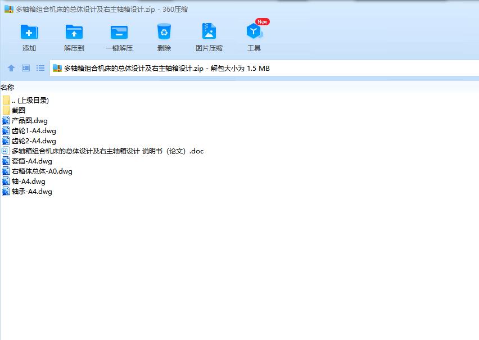Click the 360压缩 icon in the title bar
479x340 pixels.
(9, 9)
